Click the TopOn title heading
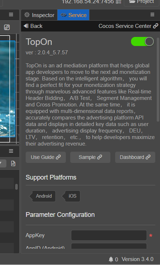Screen dimensions: 160x265 point(39,42)
